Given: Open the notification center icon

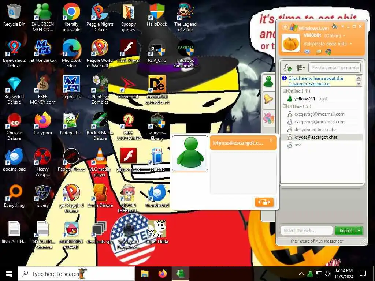Looking at the screenshot, I should click(363, 274).
